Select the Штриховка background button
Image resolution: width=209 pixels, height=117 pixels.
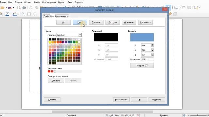(145, 22)
